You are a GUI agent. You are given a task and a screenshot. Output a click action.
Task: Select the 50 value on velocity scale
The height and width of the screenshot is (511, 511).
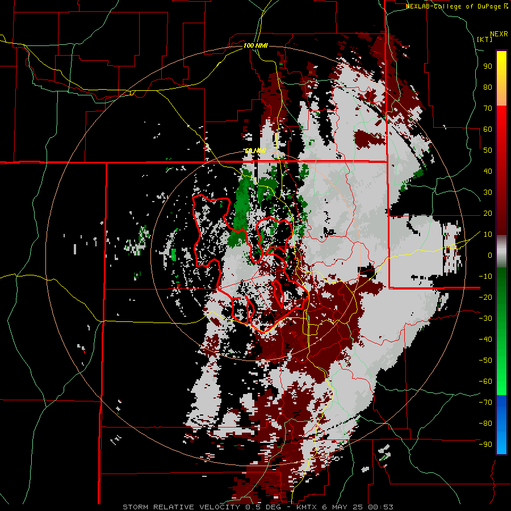pyautogui.click(x=488, y=150)
